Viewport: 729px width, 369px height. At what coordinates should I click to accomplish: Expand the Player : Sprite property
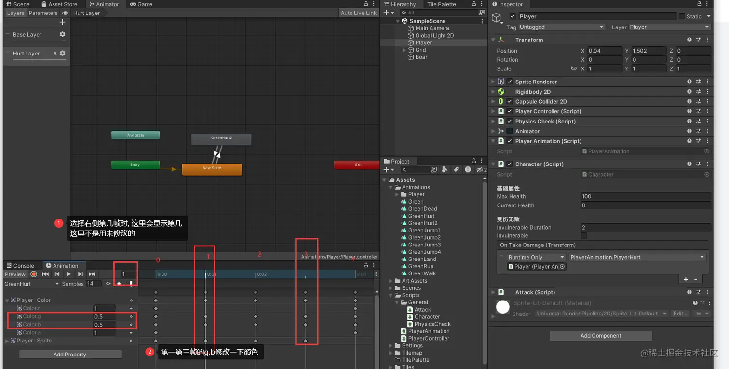pyautogui.click(x=7, y=341)
